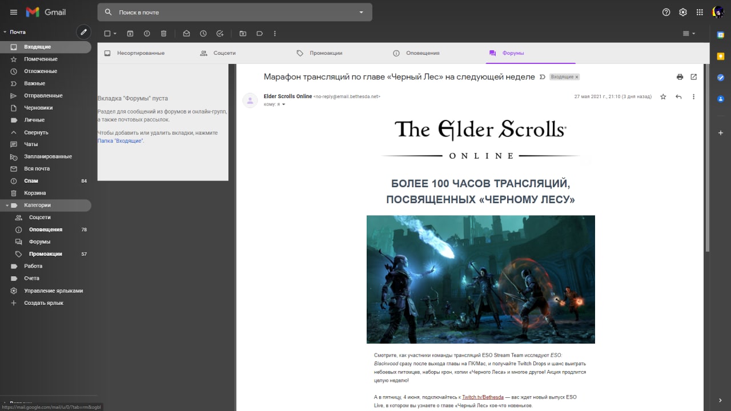
Task: Open Google Keep side panel
Action: [x=721, y=56]
